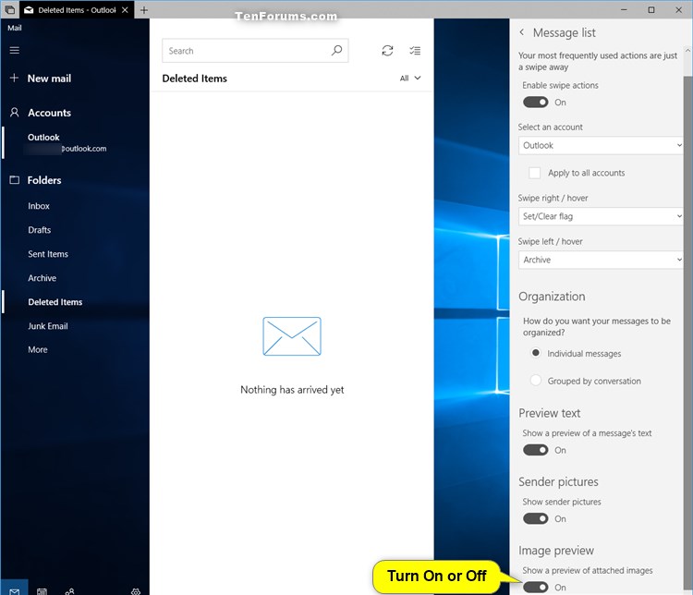This screenshot has width=693, height=595.
Task: Open the Select an account dropdown
Action: click(601, 145)
